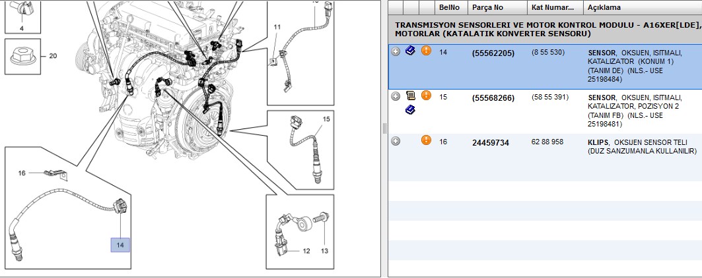Select callout 15 on the oxygen sensor diagram
The width and height of the screenshot is (702, 278).
point(326,119)
